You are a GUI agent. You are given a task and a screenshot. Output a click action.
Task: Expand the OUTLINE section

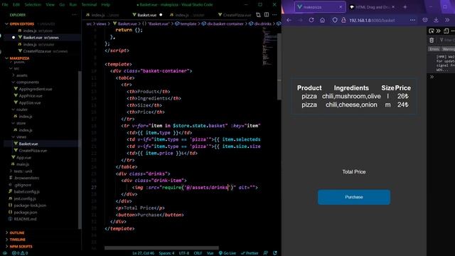17,233
